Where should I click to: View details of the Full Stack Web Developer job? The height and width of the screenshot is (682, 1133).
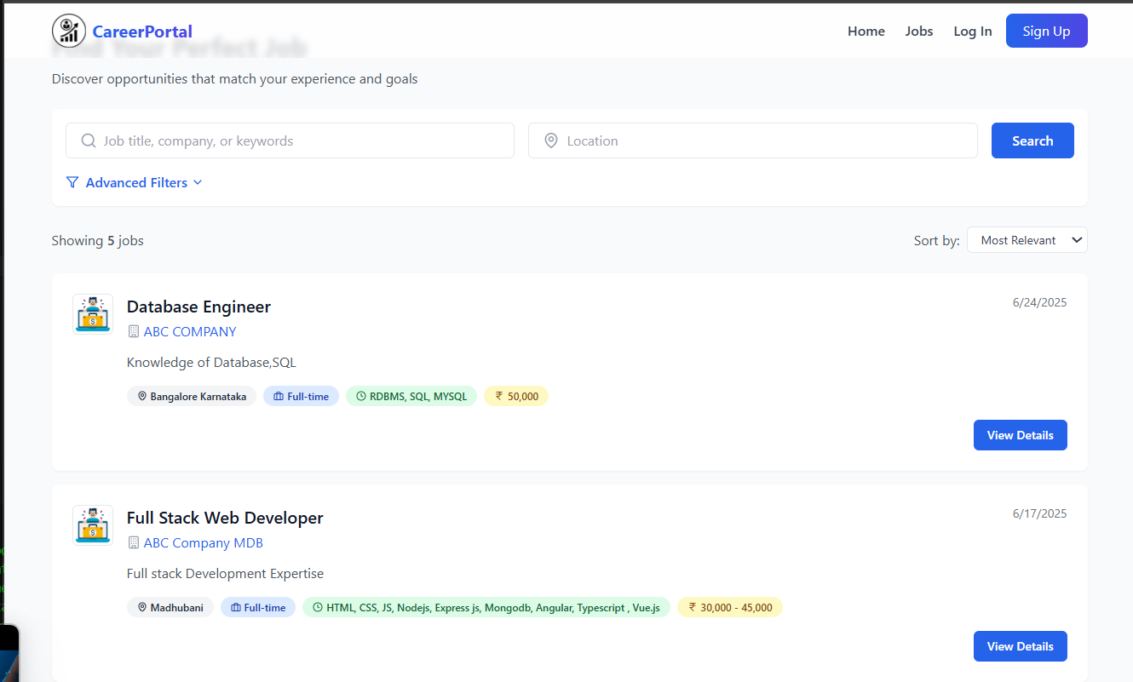1020,646
